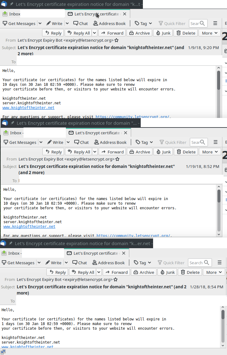Open Address Book in the 1/19/18 email window

pos(110,142)
